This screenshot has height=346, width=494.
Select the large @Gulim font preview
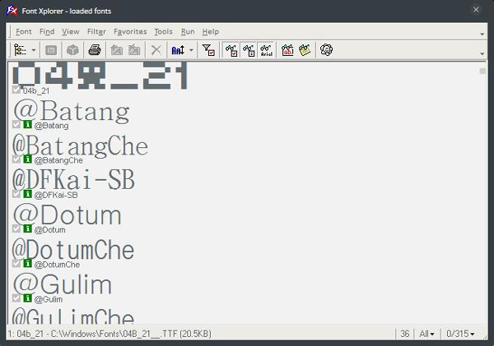click(x=62, y=284)
